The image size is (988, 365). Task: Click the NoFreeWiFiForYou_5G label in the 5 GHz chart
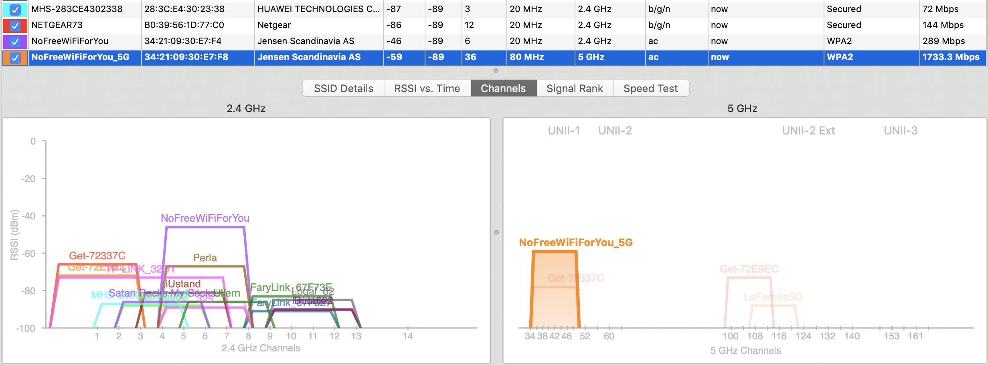pyautogui.click(x=576, y=243)
